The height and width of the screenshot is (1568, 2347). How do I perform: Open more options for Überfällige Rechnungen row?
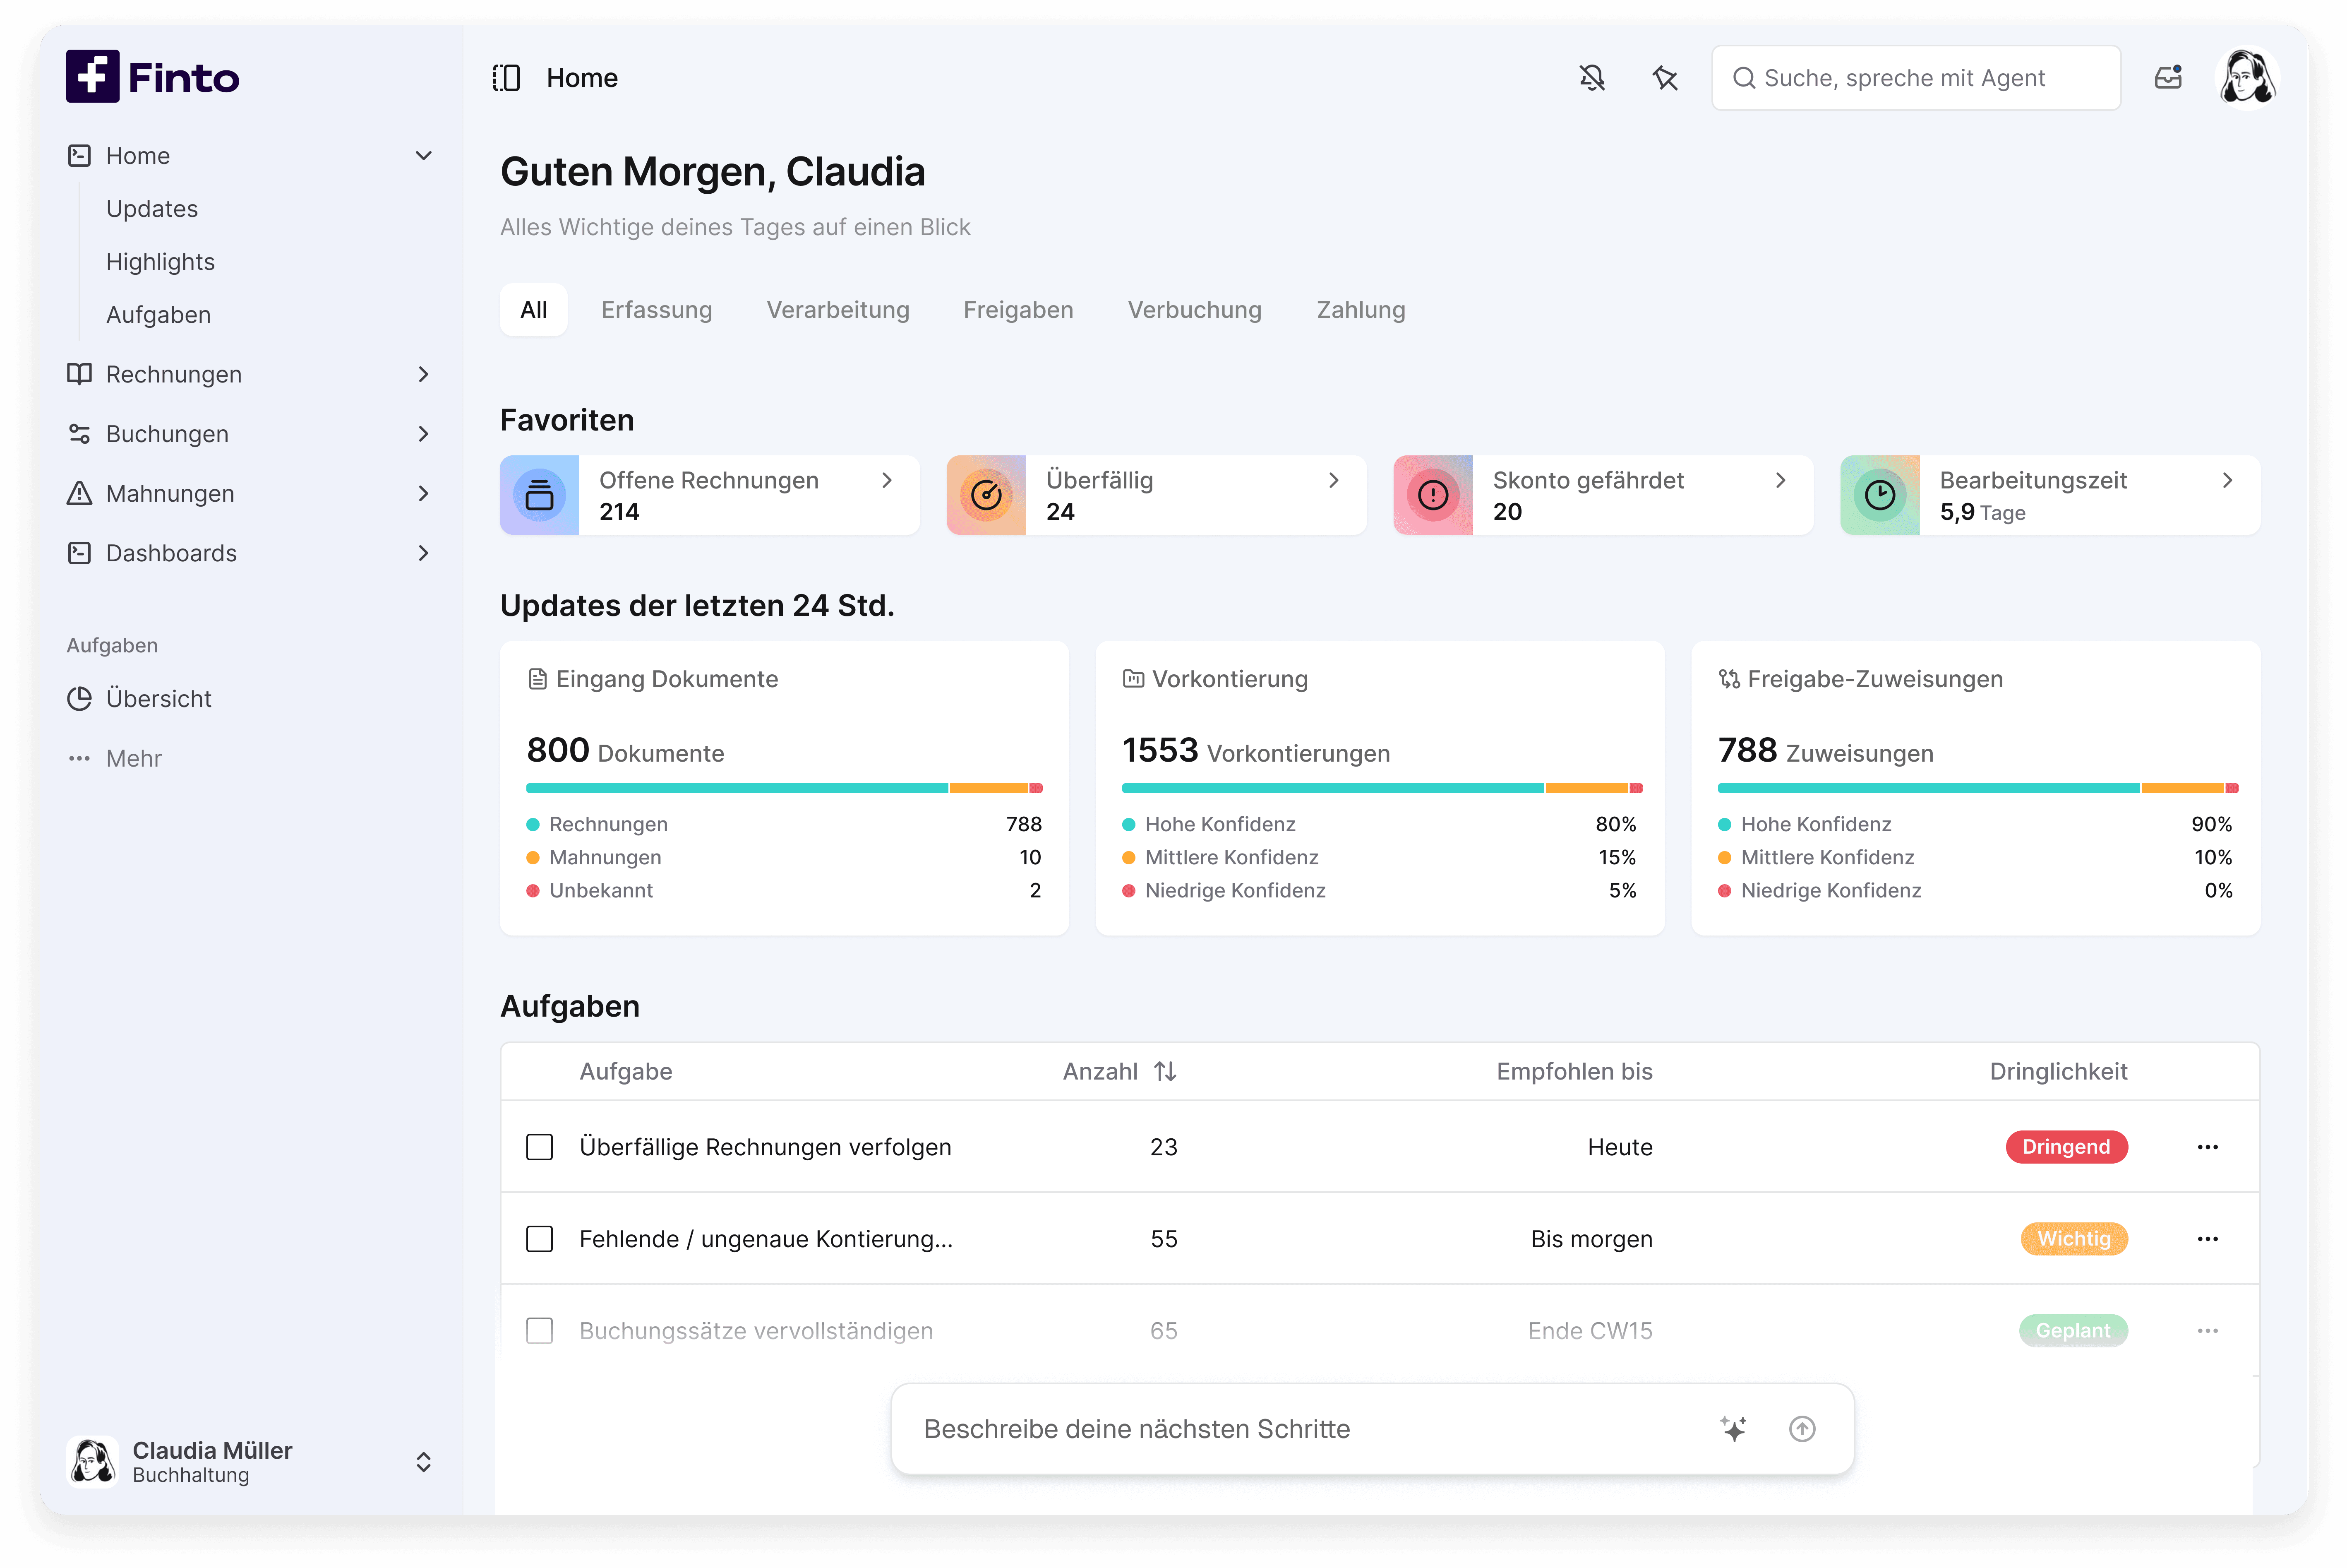click(2208, 1147)
